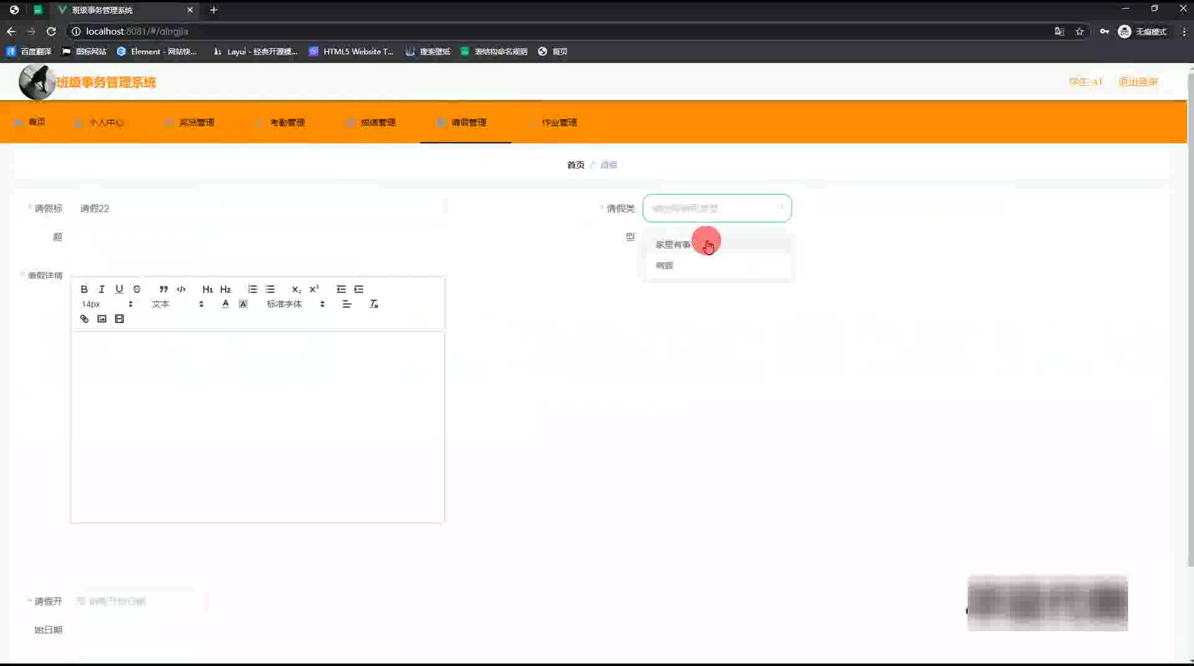Click the leave title input field

pos(259,208)
